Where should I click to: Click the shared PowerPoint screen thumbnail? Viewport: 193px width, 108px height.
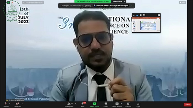(x=146, y=25)
